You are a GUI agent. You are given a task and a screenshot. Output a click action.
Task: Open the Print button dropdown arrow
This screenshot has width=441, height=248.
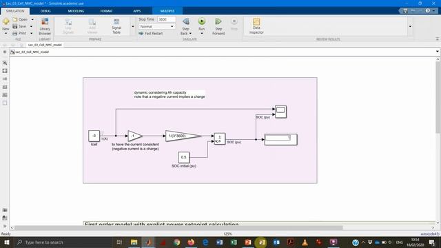click(x=31, y=33)
